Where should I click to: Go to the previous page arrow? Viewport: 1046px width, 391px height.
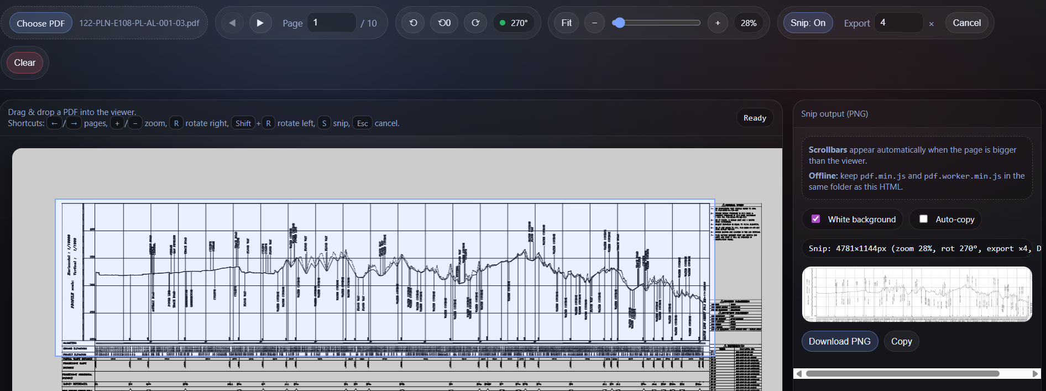click(x=232, y=23)
